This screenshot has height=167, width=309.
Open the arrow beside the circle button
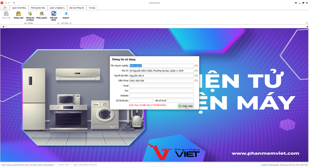[x=9, y=3]
